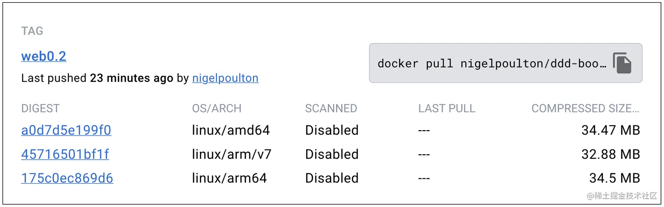Click the OS/ARCH column header
This screenshot has width=664, height=207.
217,108
